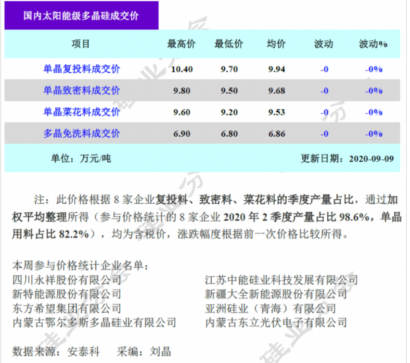Click the 项目 column header
This screenshot has width=410, height=363.
coord(81,44)
